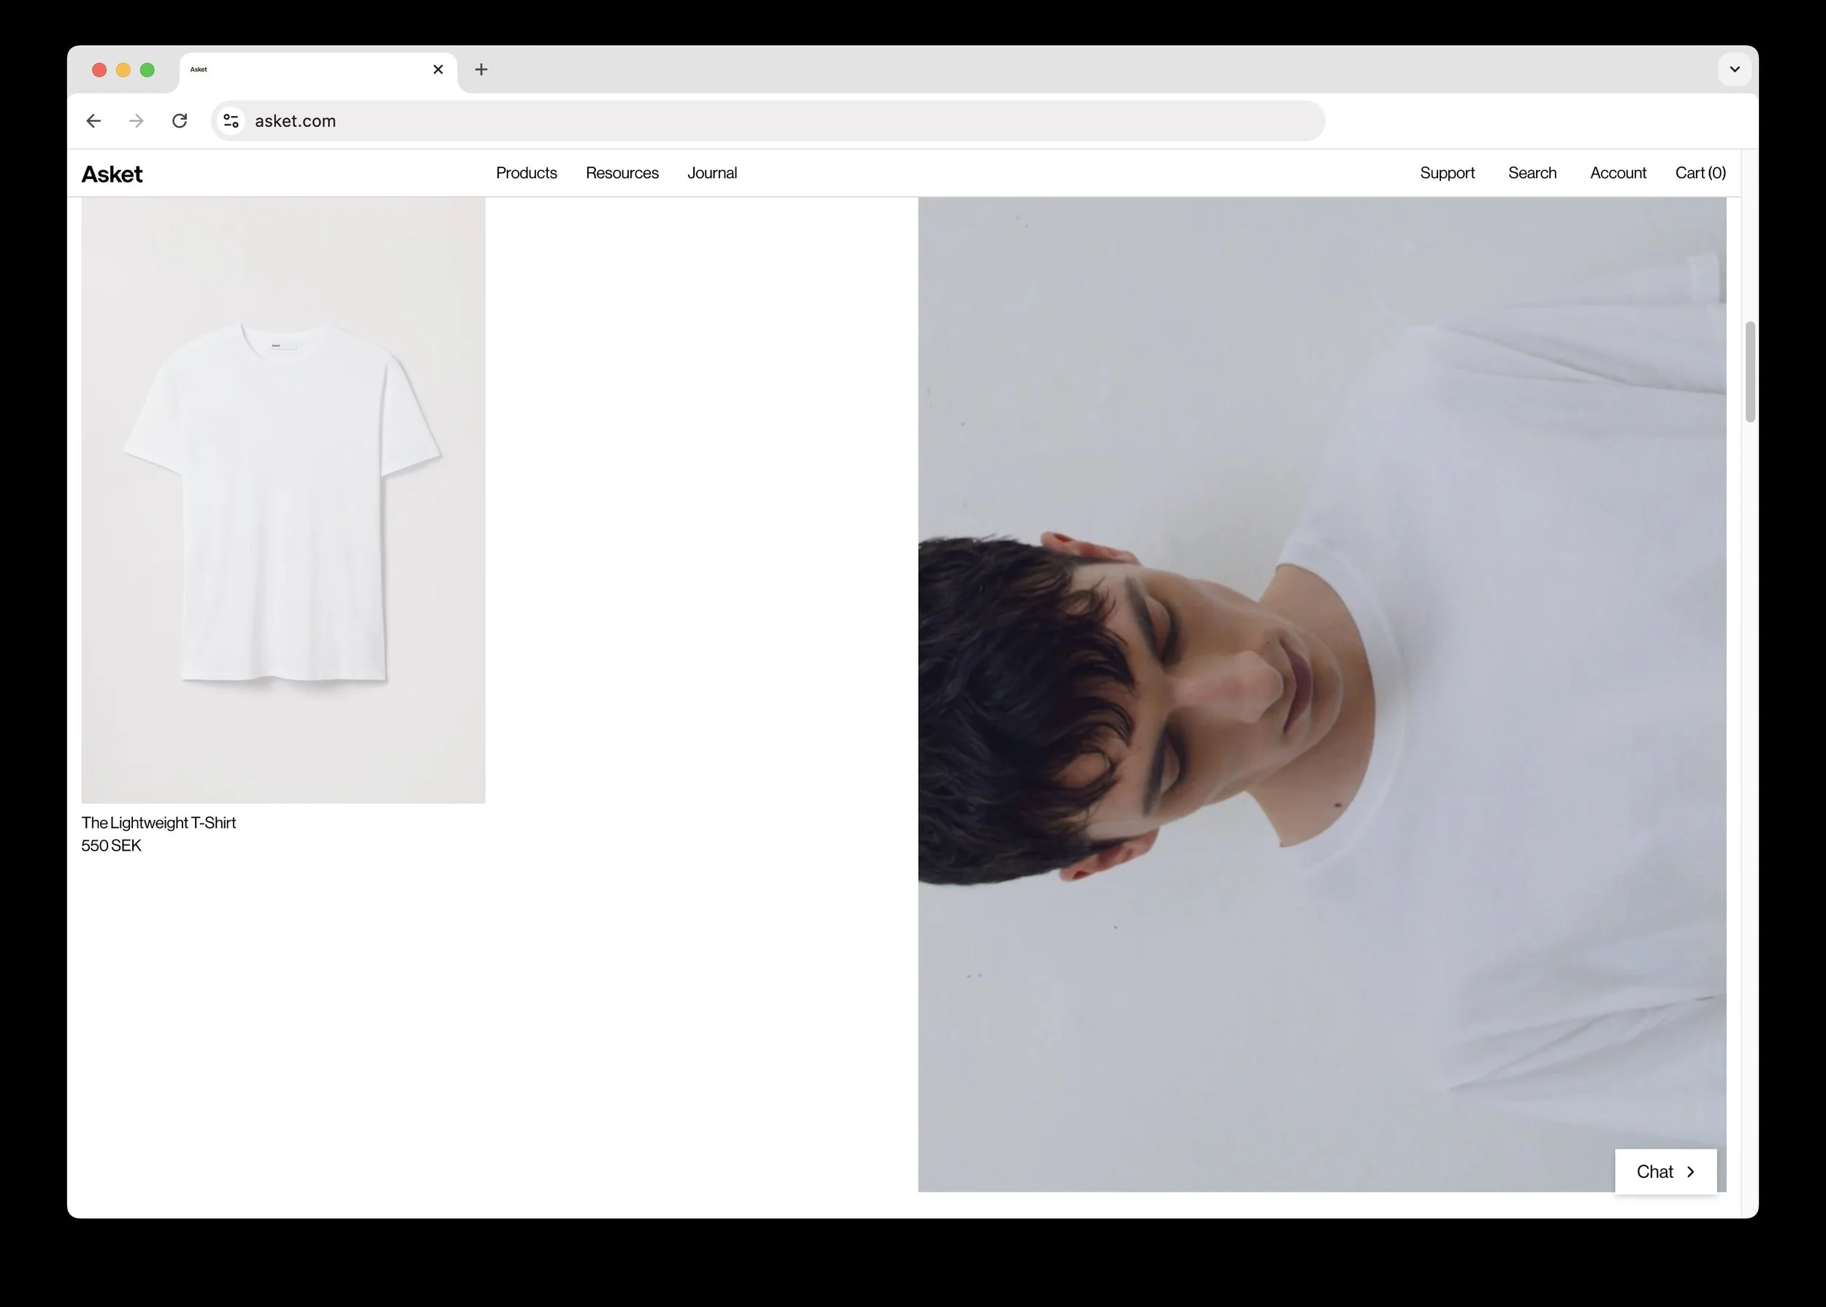Open the Cart (0)

pos(1700,173)
